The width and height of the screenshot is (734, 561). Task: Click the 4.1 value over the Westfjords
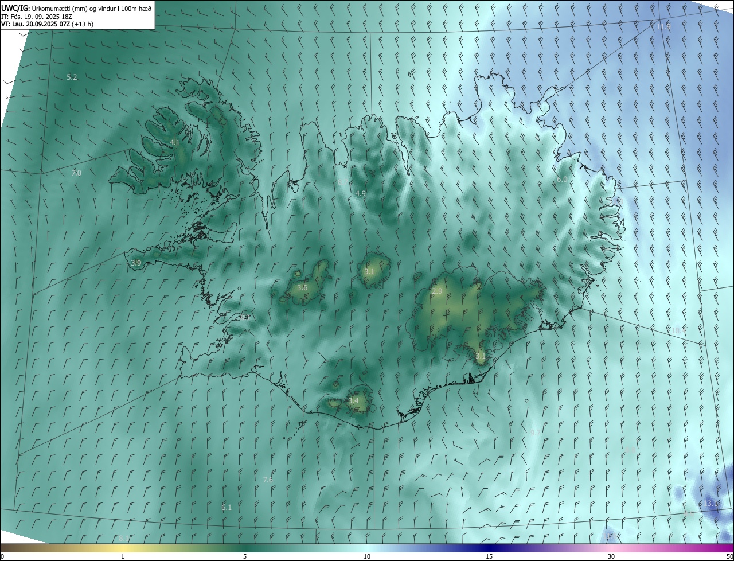(174, 142)
